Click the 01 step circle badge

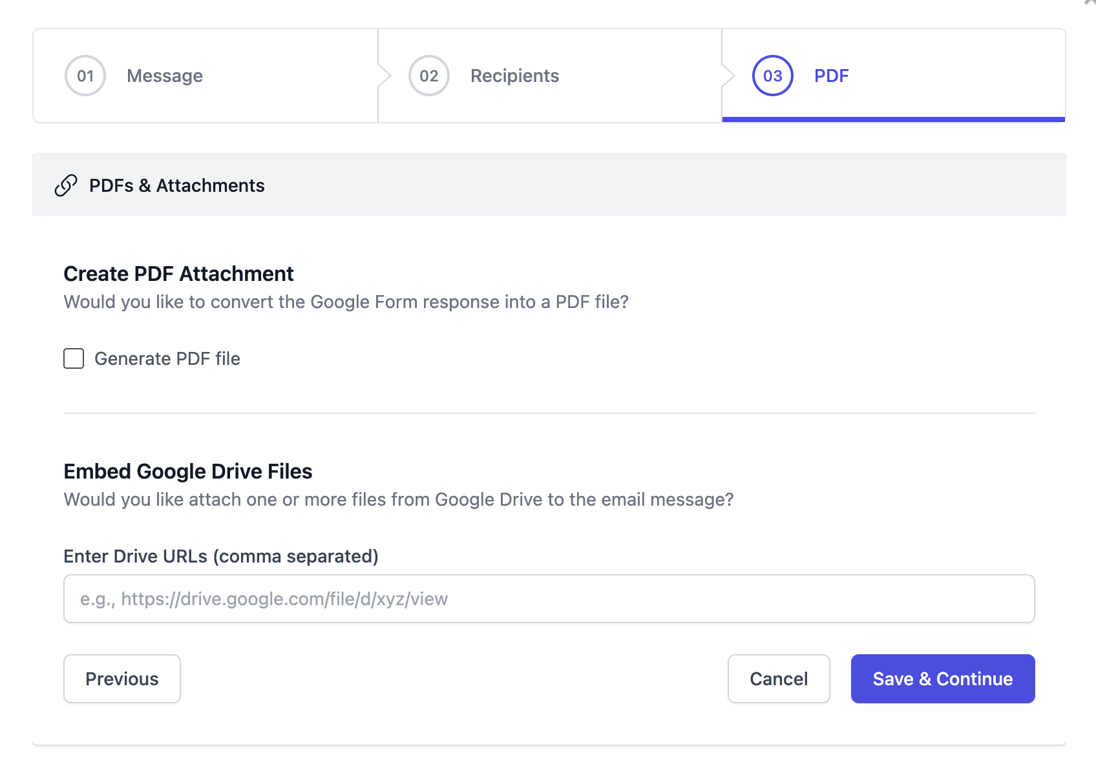click(85, 76)
